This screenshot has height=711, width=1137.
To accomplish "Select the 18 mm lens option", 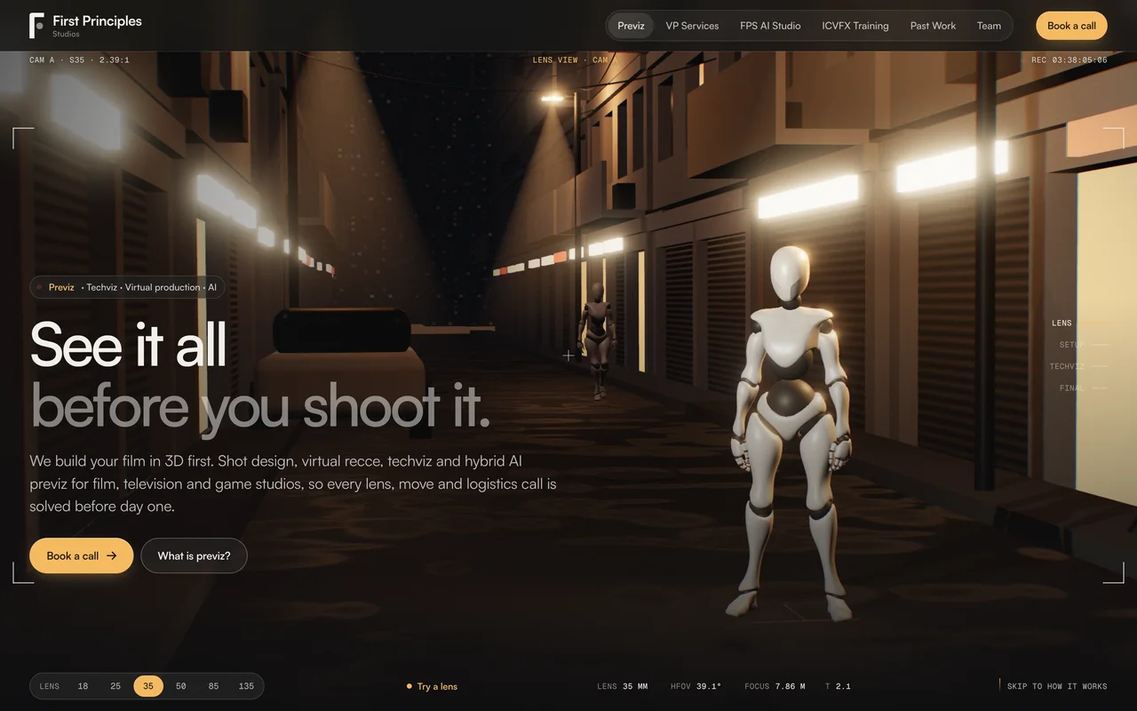I will point(83,686).
